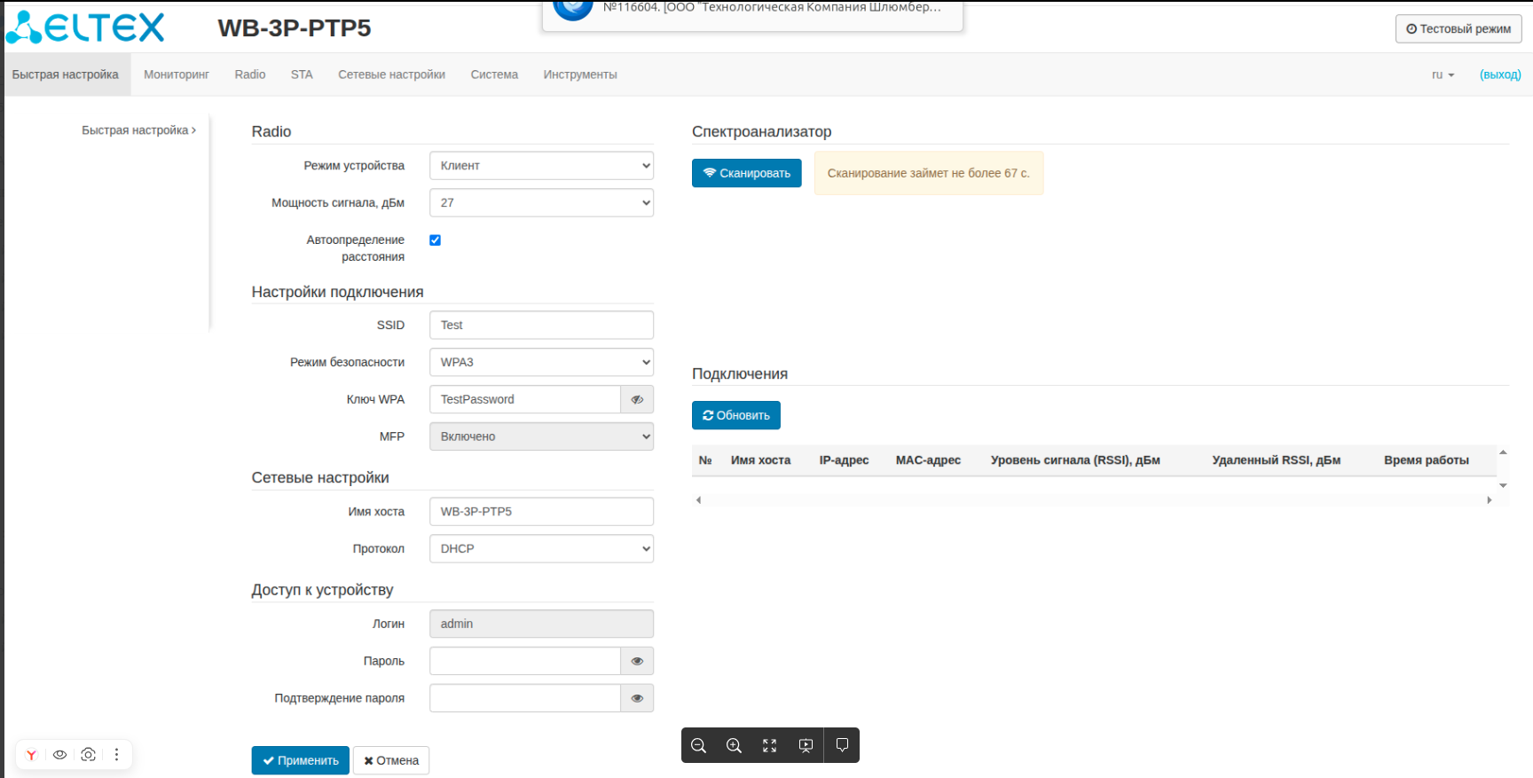
Task: Click the eye icon in the floating Yandex bar
Action: click(x=59, y=755)
